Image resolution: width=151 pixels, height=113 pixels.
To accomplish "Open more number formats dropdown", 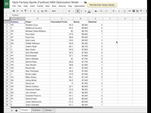I will pyautogui.click(x=46, y=11).
